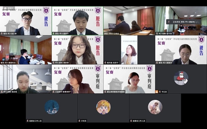Select the Santa Claus avatar of 书记员

(181, 78)
